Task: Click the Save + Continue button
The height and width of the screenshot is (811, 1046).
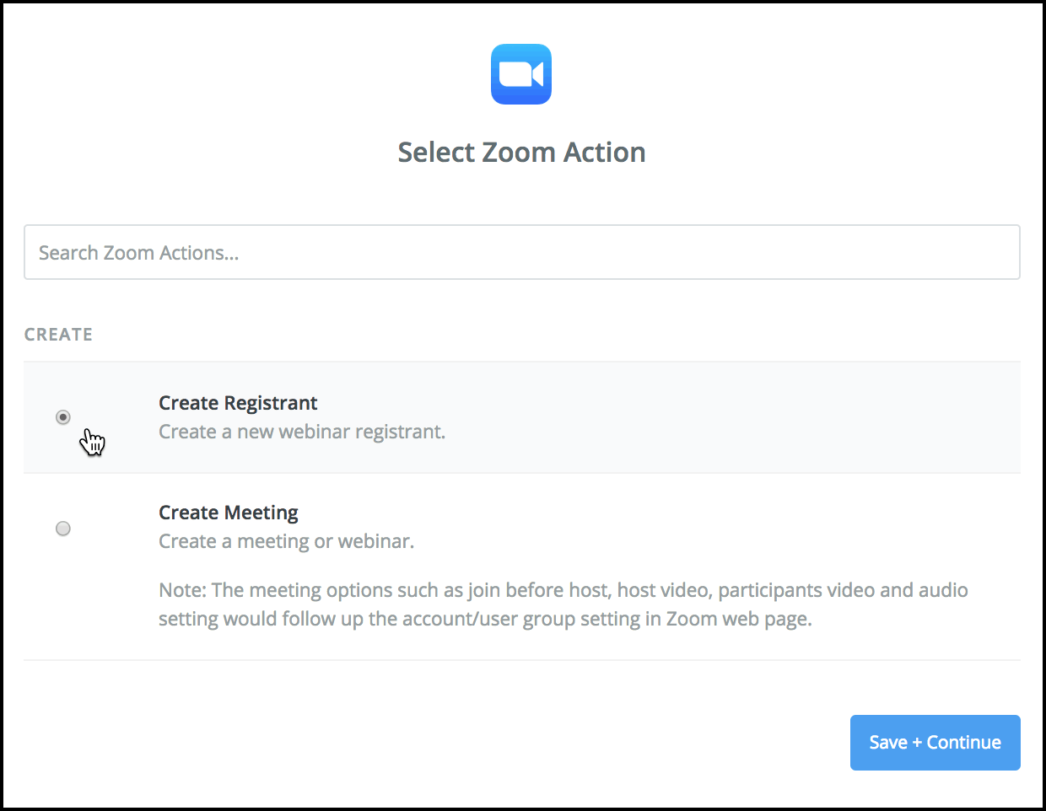Action: click(935, 743)
